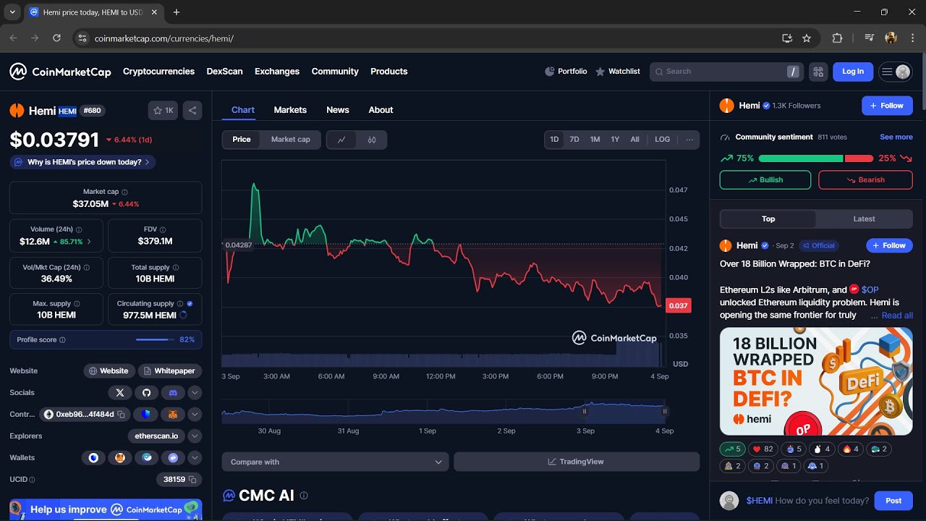Switch to the News tab
Image resolution: width=926 pixels, height=521 pixels.
(338, 110)
